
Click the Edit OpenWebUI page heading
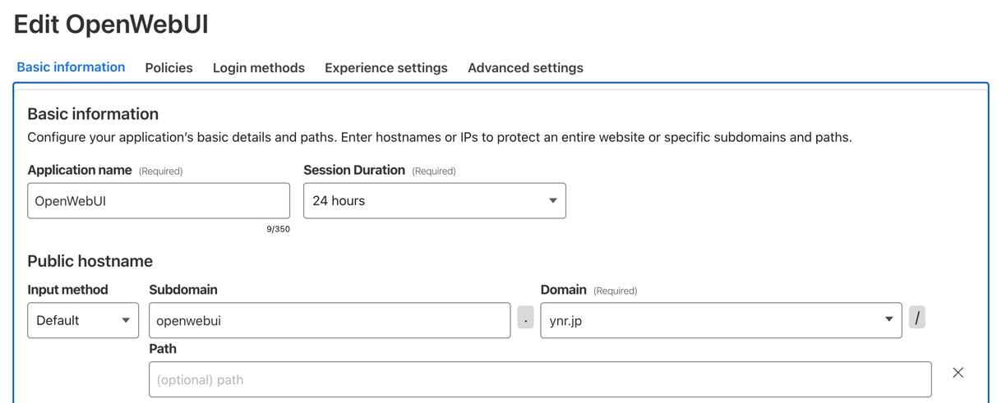pyautogui.click(x=111, y=25)
